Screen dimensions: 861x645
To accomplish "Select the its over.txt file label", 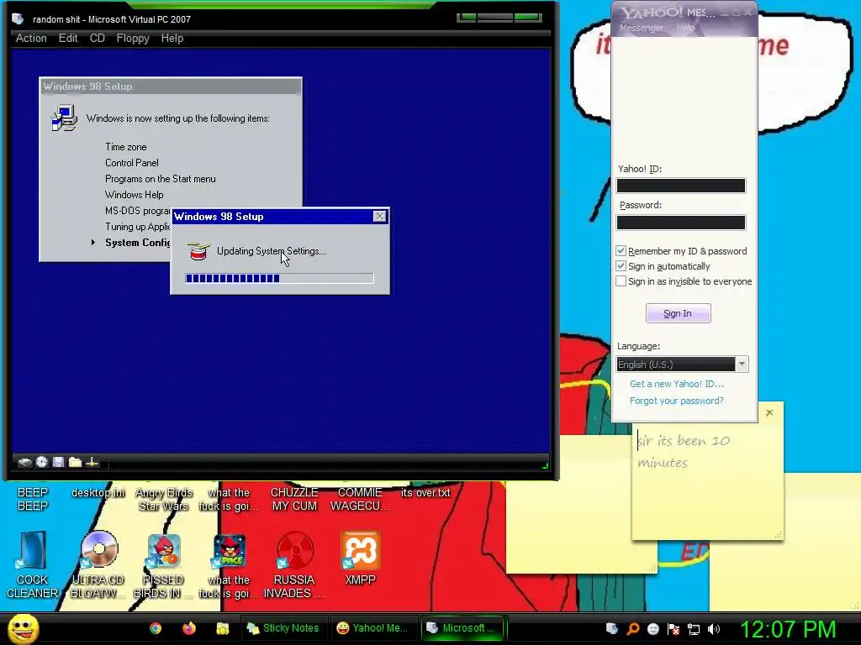I will tap(425, 492).
